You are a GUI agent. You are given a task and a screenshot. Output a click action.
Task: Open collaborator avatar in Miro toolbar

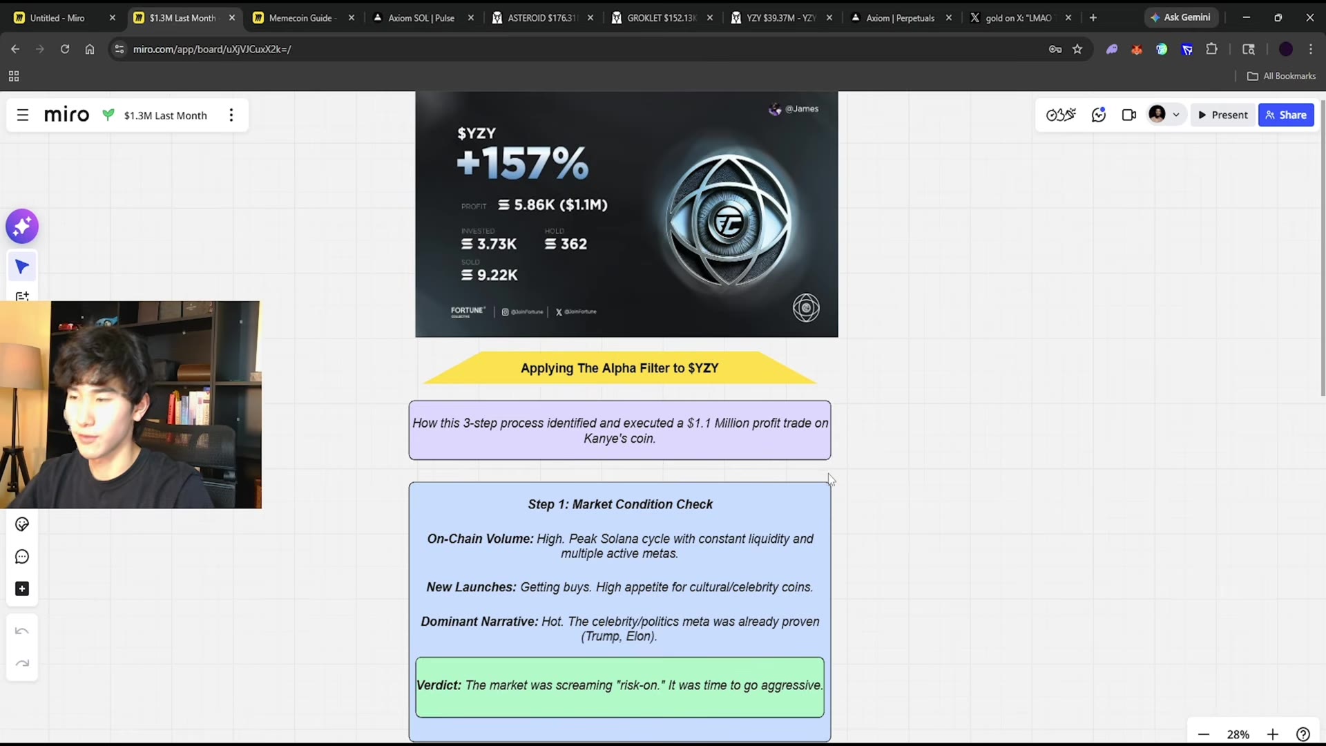click(1157, 114)
